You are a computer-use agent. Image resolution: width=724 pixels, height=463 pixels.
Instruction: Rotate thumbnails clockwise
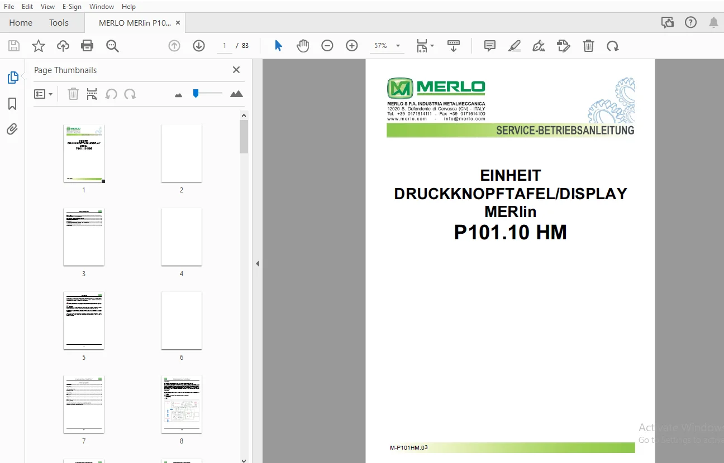[x=130, y=94]
